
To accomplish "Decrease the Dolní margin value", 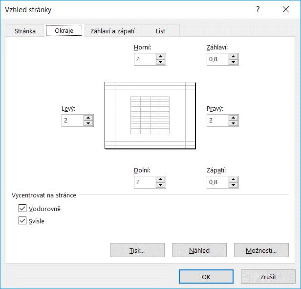I will pyautogui.click(x=160, y=185).
